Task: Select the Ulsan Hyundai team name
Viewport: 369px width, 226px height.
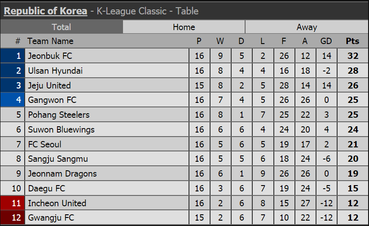Action: click(x=55, y=71)
